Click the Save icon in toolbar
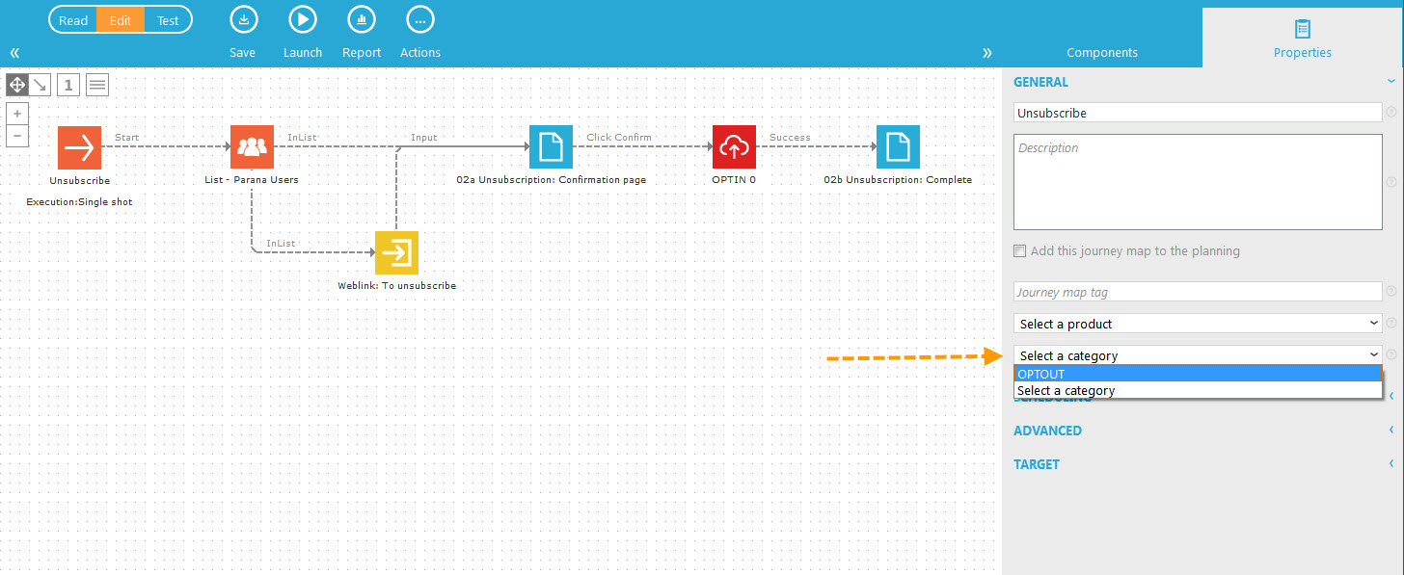Image resolution: width=1404 pixels, height=575 pixels. click(243, 19)
